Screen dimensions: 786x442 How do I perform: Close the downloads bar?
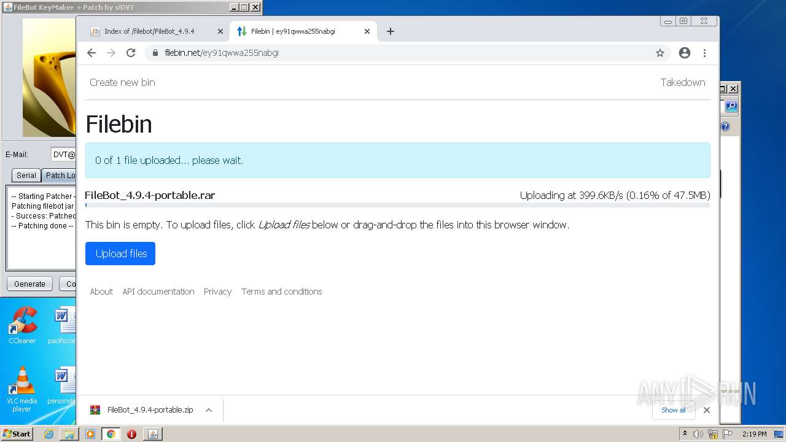(x=707, y=410)
